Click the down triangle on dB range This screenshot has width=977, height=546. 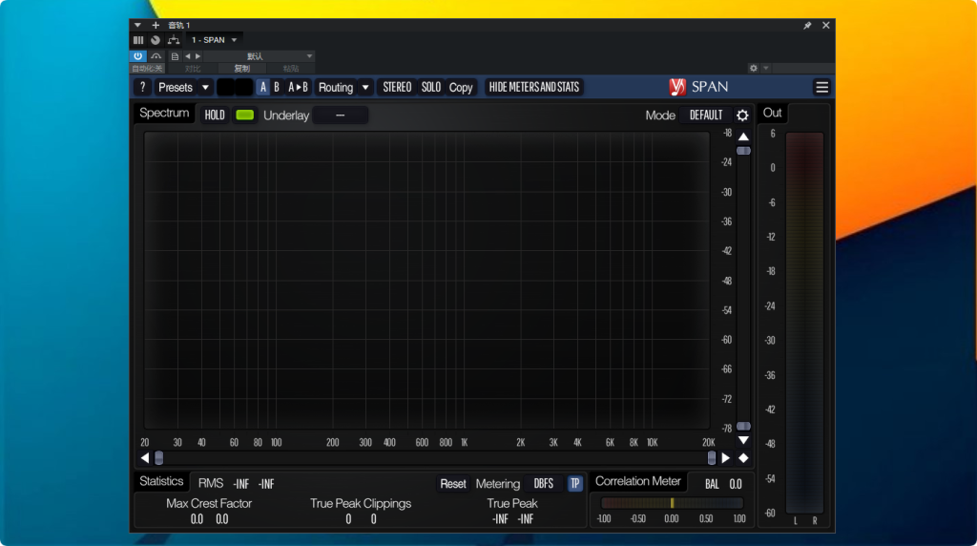743,440
